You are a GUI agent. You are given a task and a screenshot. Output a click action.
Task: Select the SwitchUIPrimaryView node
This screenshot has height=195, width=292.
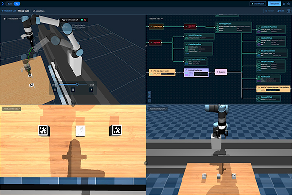199,36
